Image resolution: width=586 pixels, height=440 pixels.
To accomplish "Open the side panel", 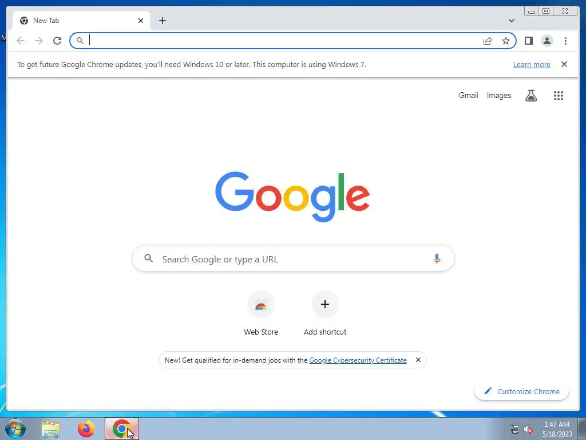I will coord(528,41).
